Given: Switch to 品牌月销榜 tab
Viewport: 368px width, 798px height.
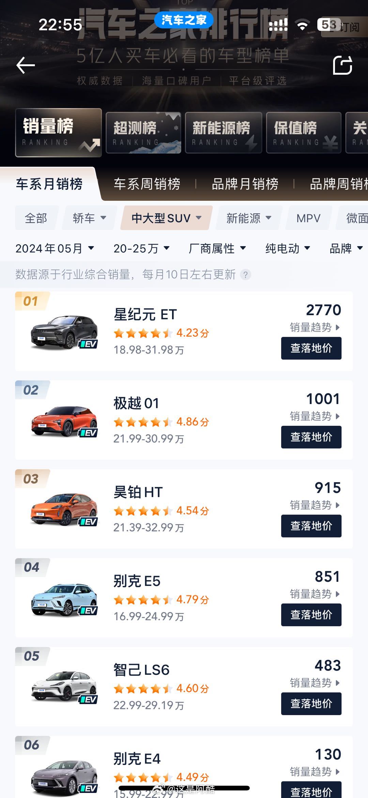Looking at the screenshot, I should click(245, 184).
